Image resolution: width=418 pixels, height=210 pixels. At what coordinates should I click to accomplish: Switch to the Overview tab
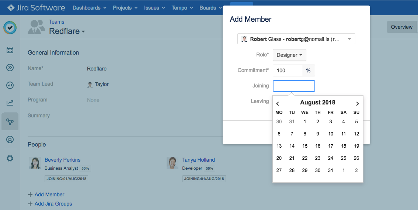pyautogui.click(x=401, y=27)
